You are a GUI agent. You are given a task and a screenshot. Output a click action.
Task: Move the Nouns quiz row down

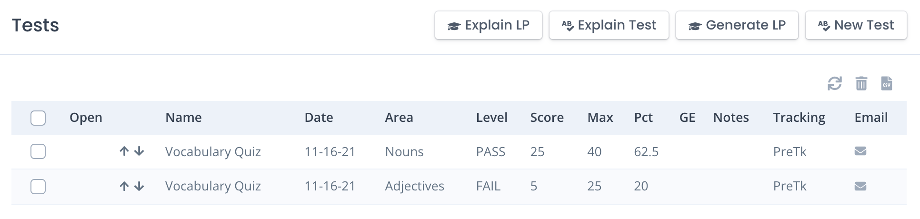pyautogui.click(x=139, y=151)
